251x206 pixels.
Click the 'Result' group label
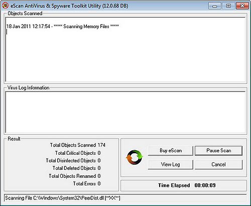[x=14, y=139]
